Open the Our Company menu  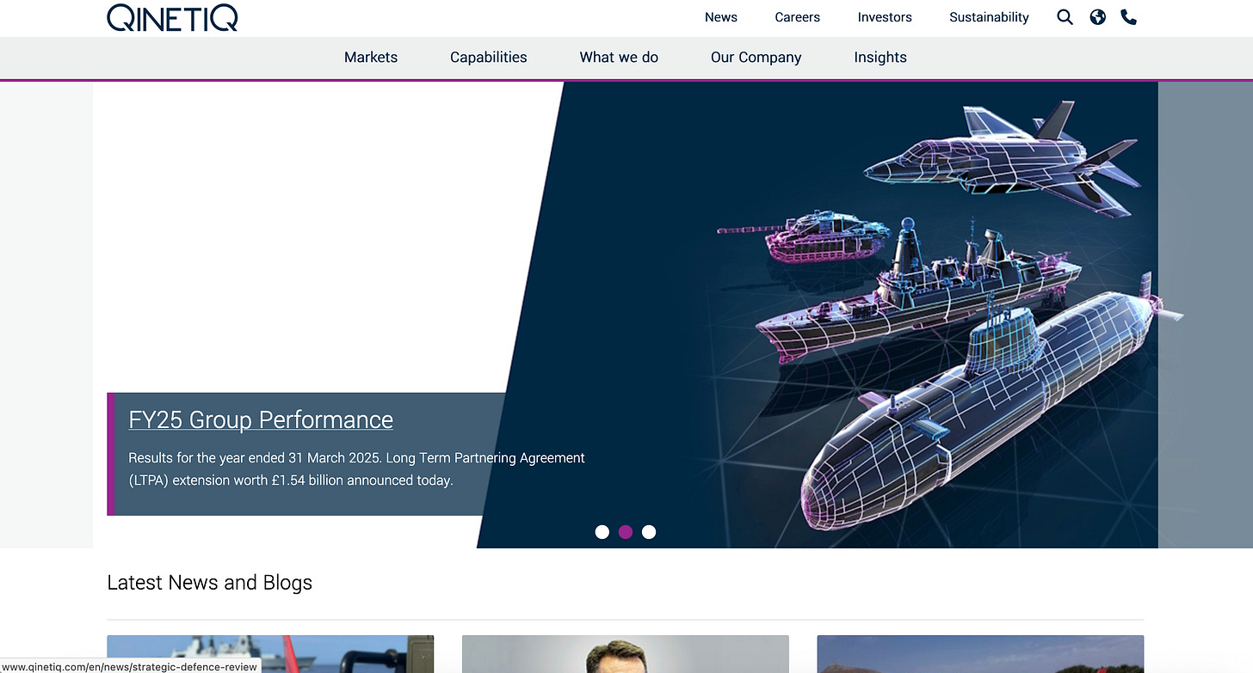pyautogui.click(x=756, y=58)
